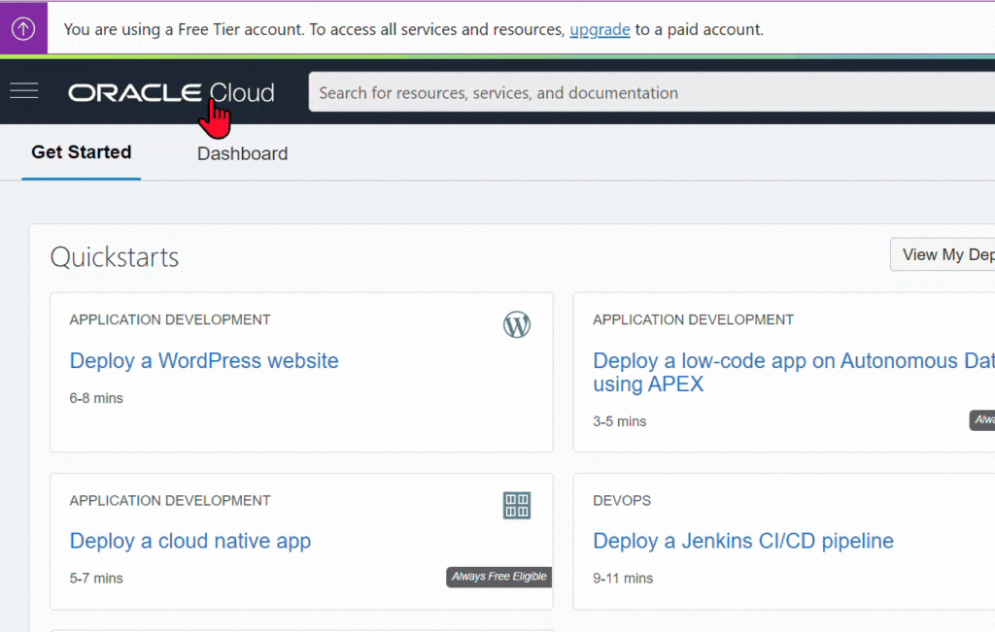Click the Always Free Eligible badge on cloud native card

[x=498, y=576]
